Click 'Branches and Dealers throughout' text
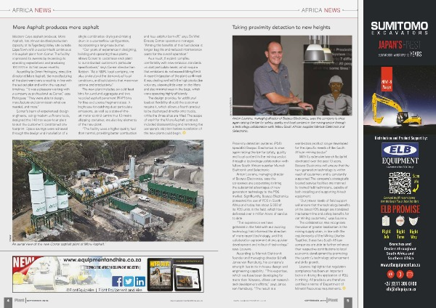The height and width of the screenshot is (308, 436). tap(400, 246)
